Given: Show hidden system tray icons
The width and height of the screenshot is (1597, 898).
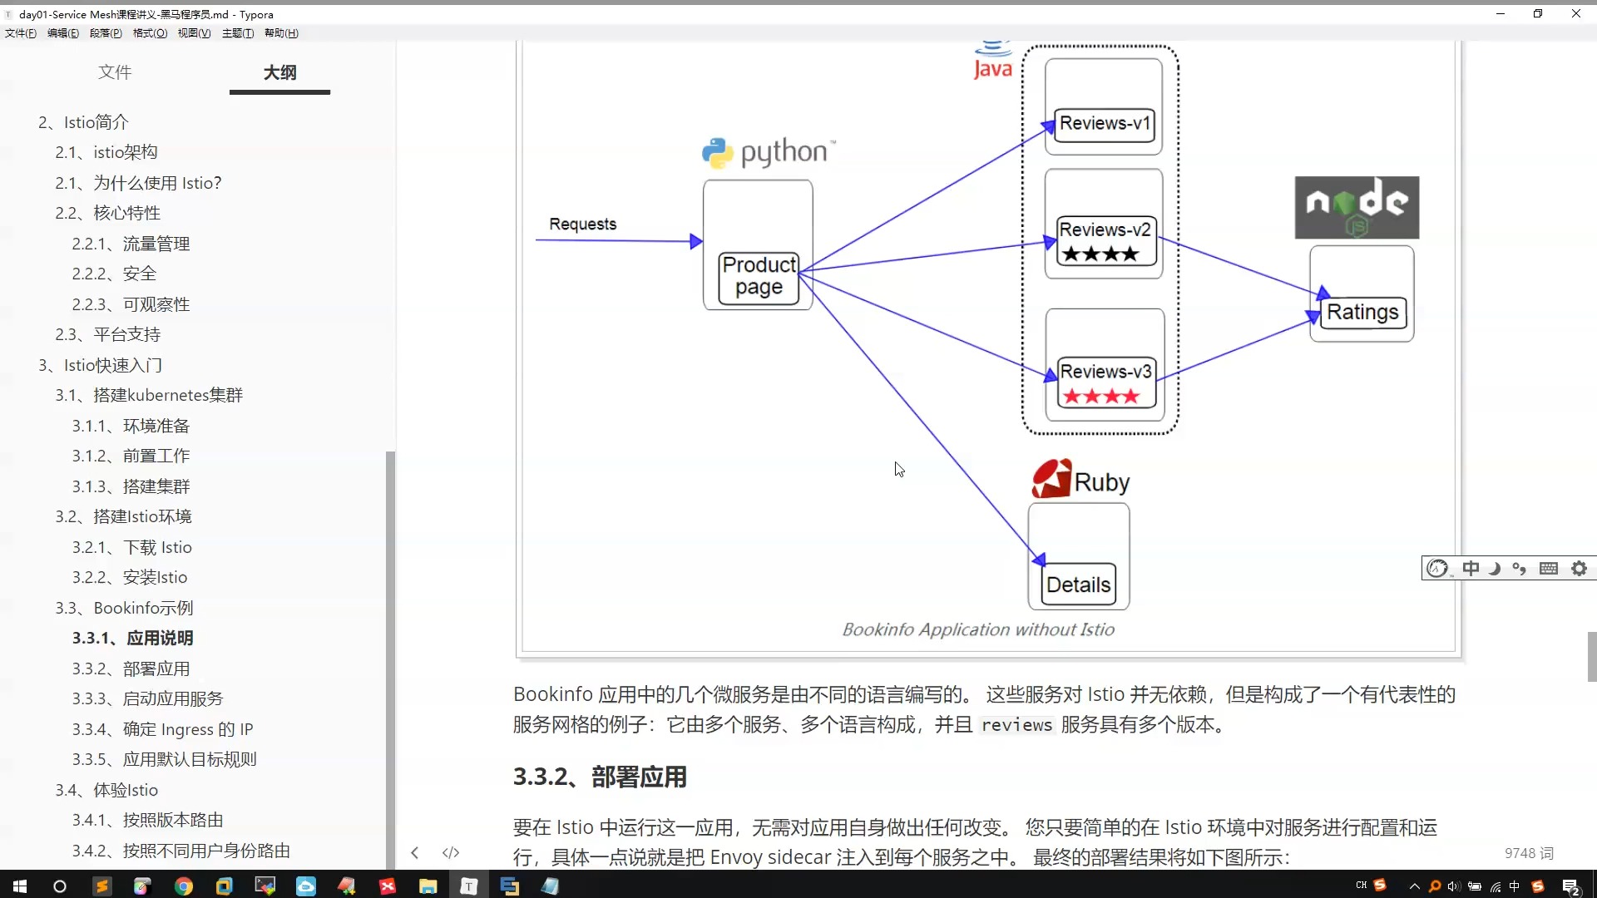Looking at the screenshot, I should point(1414,886).
